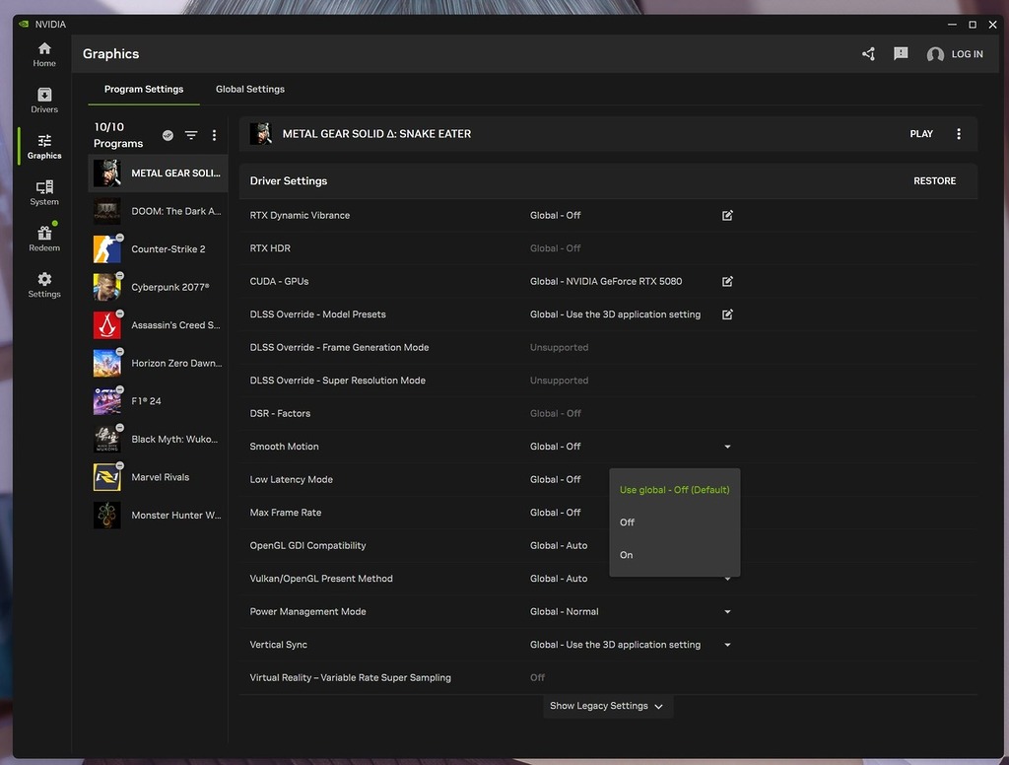
Task: Click Driver Settings heading
Action: click(289, 181)
